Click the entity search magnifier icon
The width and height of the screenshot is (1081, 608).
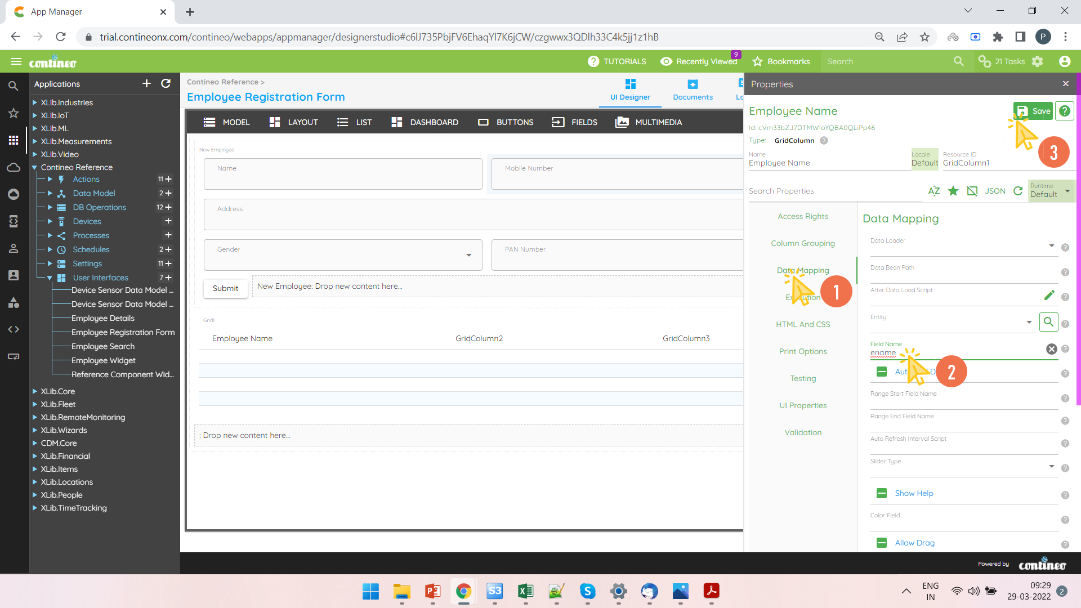pos(1048,322)
